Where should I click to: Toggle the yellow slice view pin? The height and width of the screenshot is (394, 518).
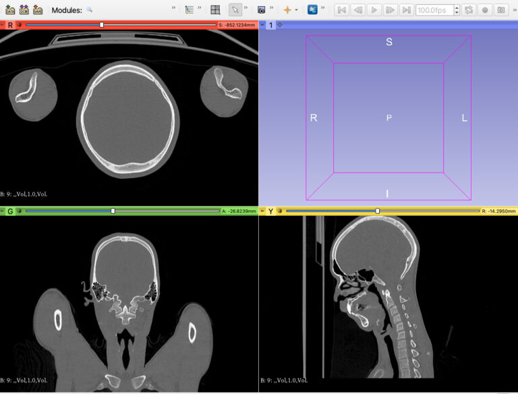tap(279, 211)
